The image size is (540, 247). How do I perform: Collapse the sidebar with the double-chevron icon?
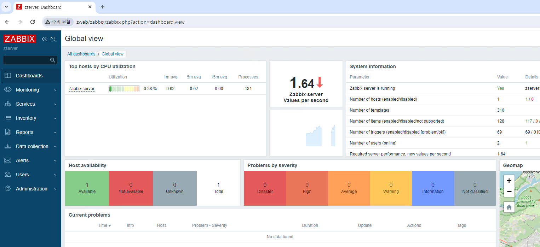click(44, 39)
